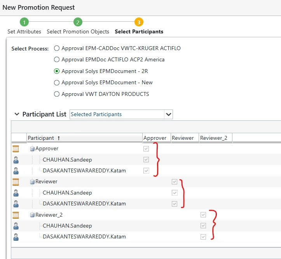The width and height of the screenshot is (281, 259).
Task: Select DASAKANTESWARAREDDY.Katam under Approver
Action: coord(84,170)
